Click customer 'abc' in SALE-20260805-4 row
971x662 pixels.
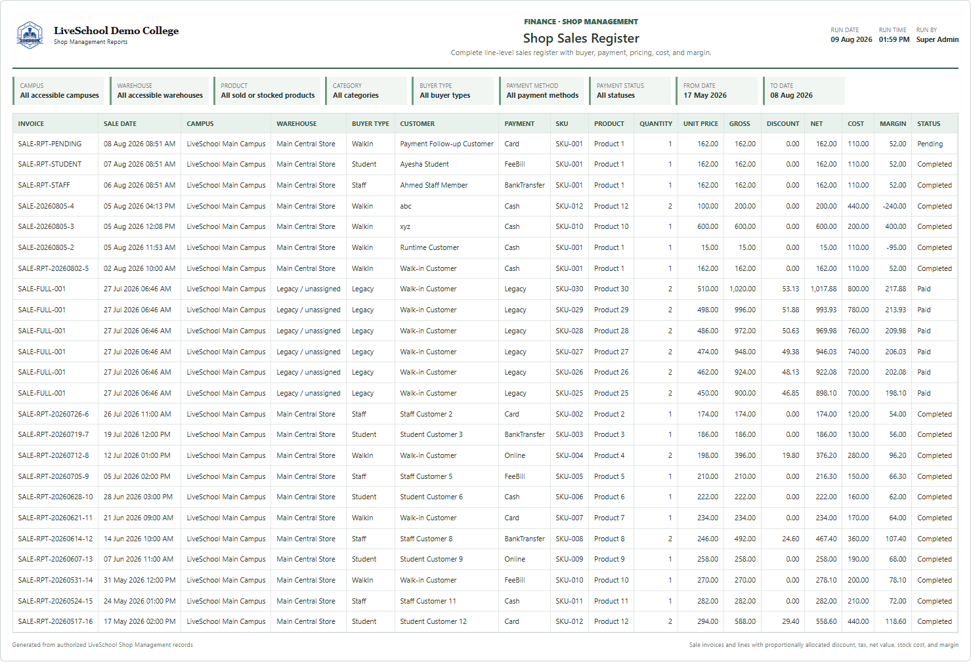pos(406,206)
